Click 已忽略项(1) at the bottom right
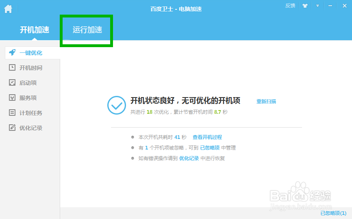 (333, 213)
